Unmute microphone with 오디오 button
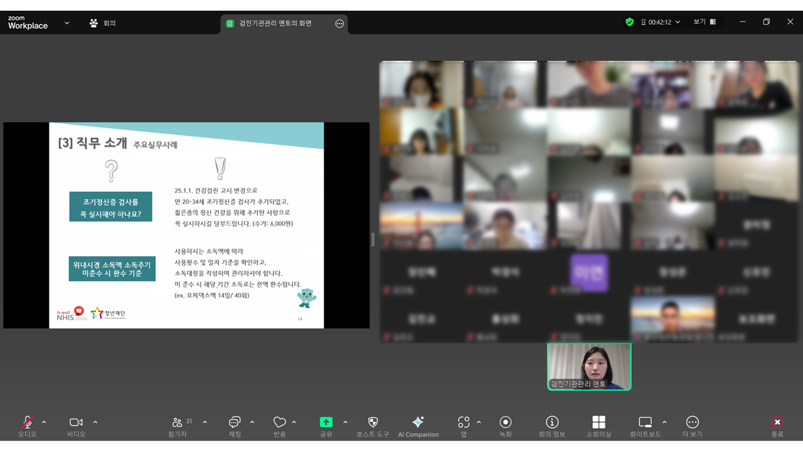The width and height of the screenshot is (803, 452). coord(28,422)
